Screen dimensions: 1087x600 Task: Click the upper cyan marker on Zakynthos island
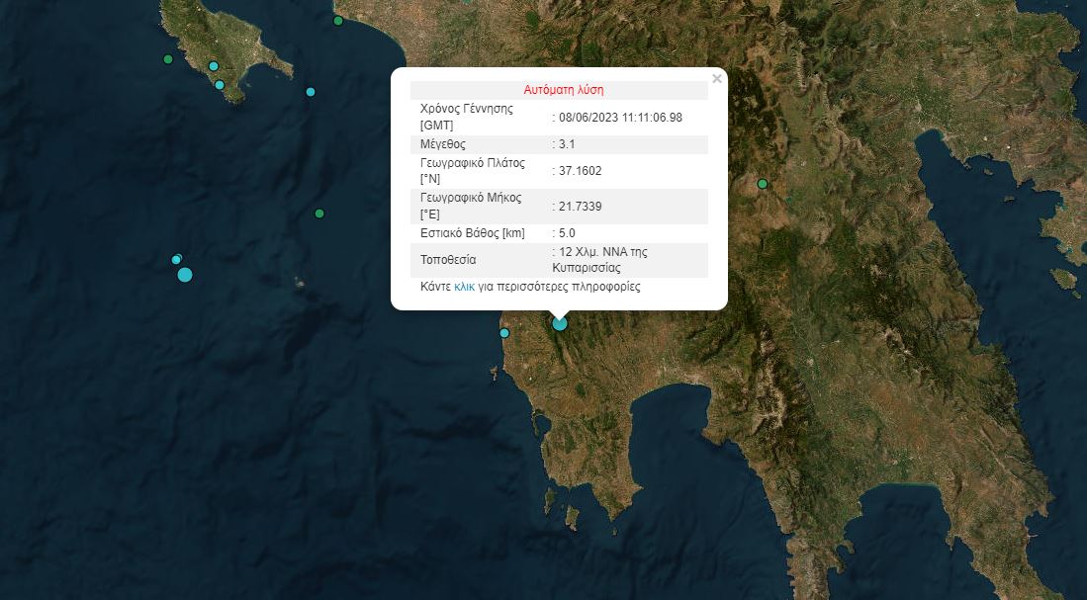tap(214, 66)
